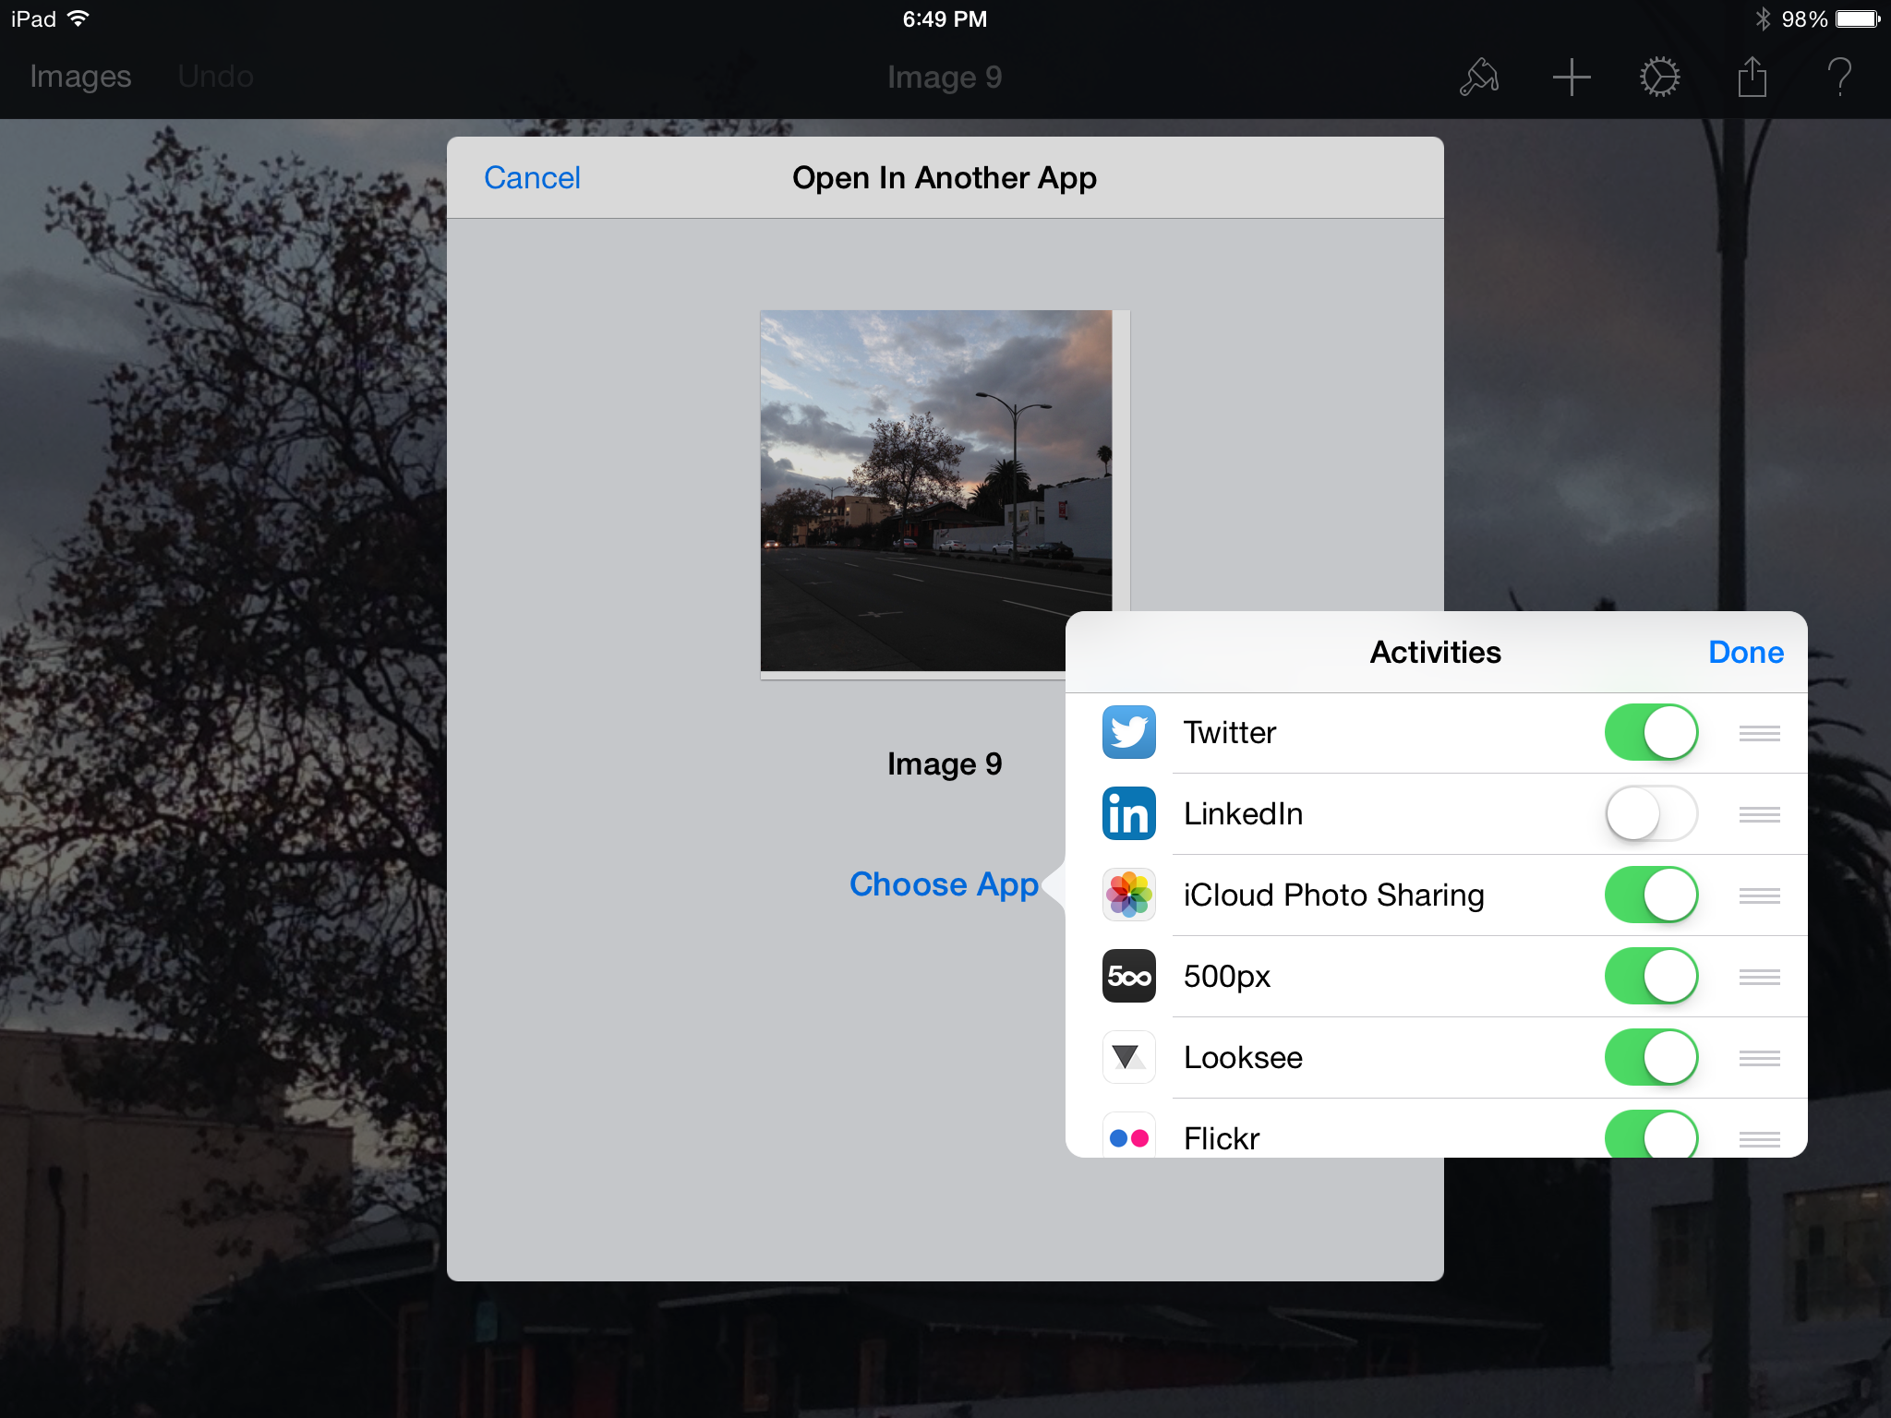Tap the battery indicator icon
This screenshot has height=1418, width=1891.
1858,18
